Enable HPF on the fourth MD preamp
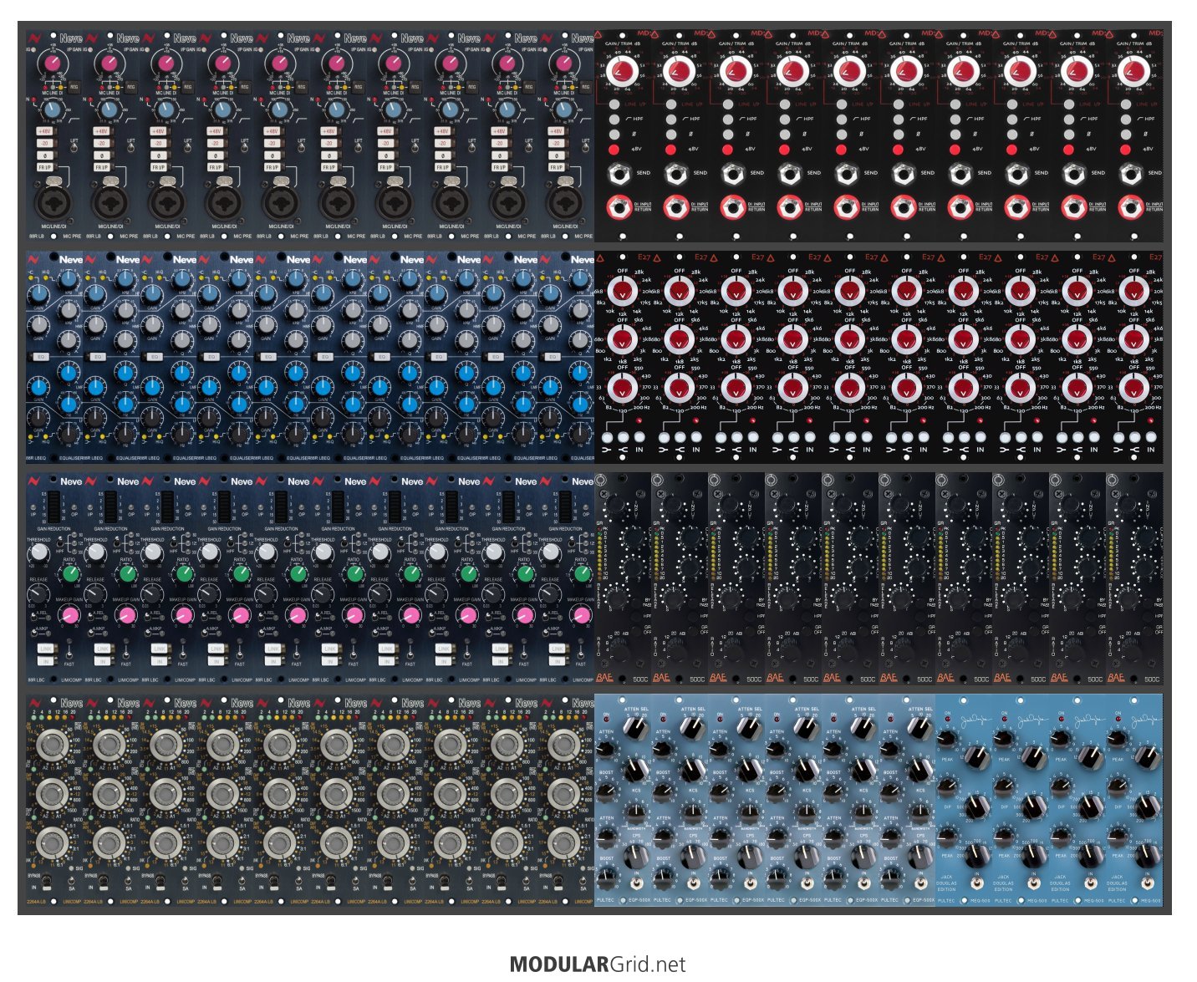The width and height of the screenshot is (1197, 982). click(x=785, y=120)
